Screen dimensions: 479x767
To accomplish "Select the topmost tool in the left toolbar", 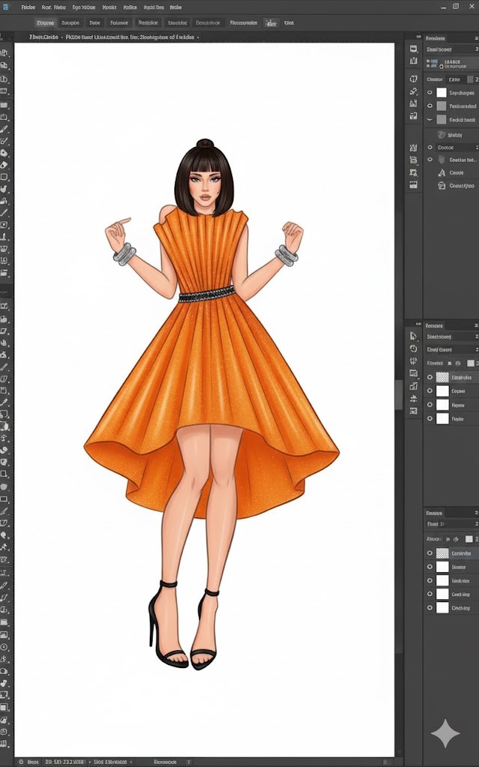I will tap(4, 53).
